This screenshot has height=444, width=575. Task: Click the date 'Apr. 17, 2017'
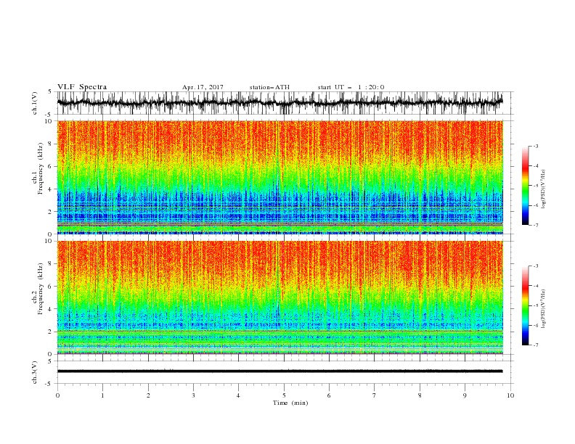(203, 87)
